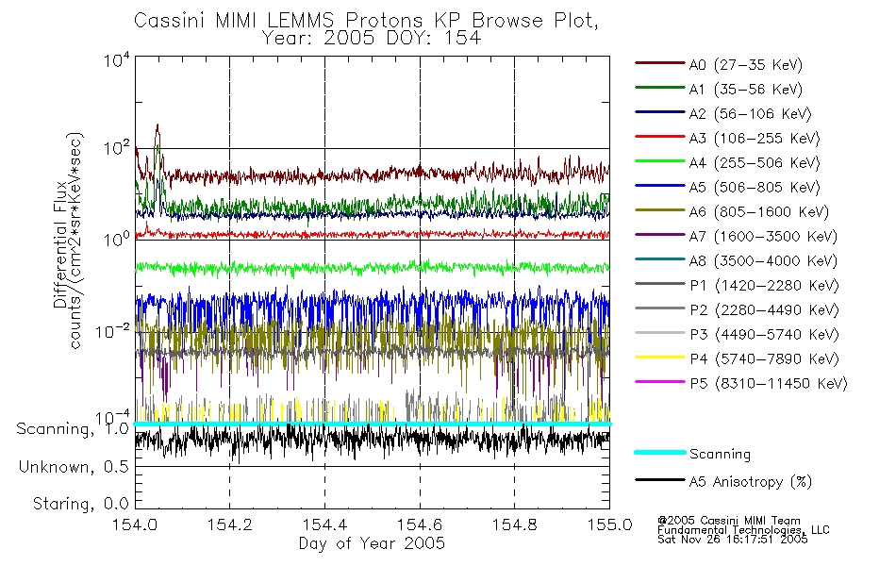896x566 pixels.
Task: Click the x-axis tick label 154.2
Action: tap(230, 524)
